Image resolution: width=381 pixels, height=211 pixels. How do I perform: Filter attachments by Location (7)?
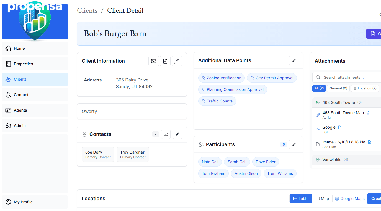tap(365, 88)
